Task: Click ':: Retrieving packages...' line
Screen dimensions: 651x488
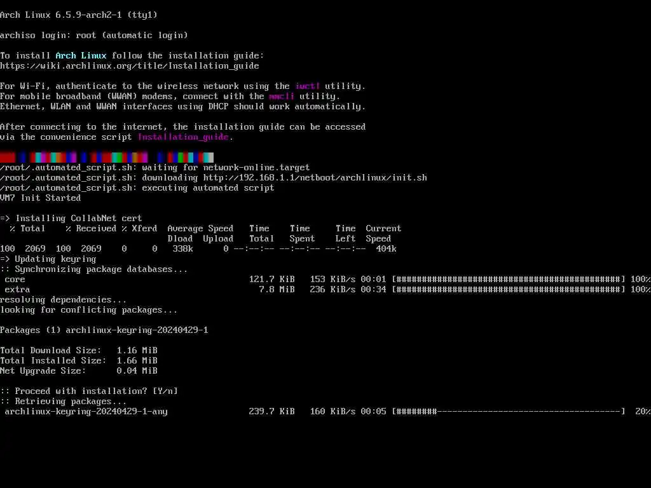Action: [64, 402]
